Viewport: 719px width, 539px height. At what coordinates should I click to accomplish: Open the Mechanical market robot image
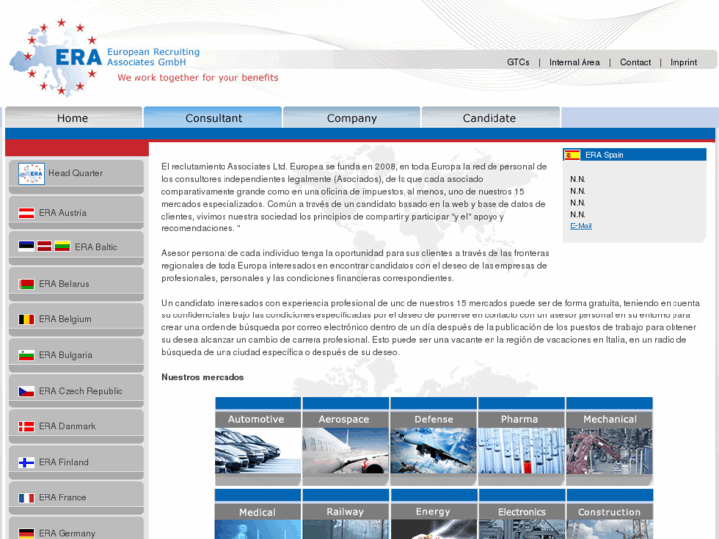click(609, 450)
